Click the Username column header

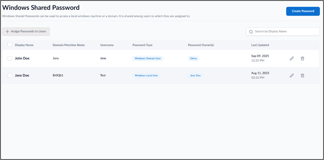tap(107, 45)
